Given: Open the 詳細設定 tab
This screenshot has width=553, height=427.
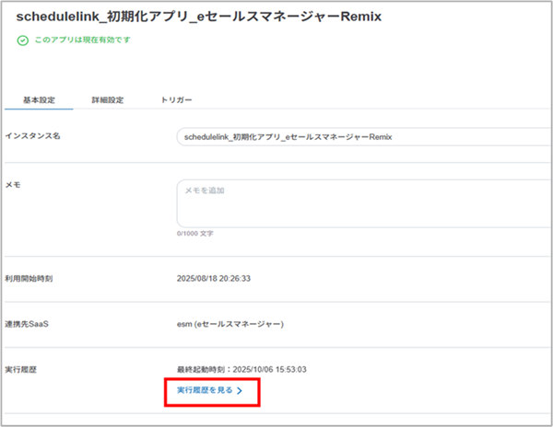Looking at the screenshot, I should coord(108,99).
